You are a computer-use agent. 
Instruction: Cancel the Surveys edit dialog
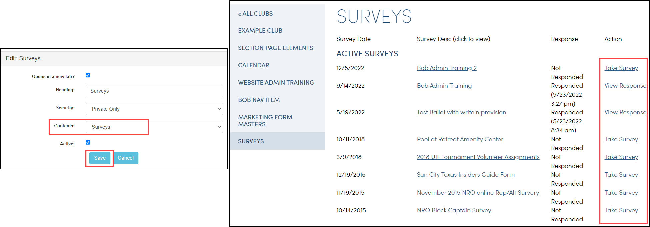(126, 158)
